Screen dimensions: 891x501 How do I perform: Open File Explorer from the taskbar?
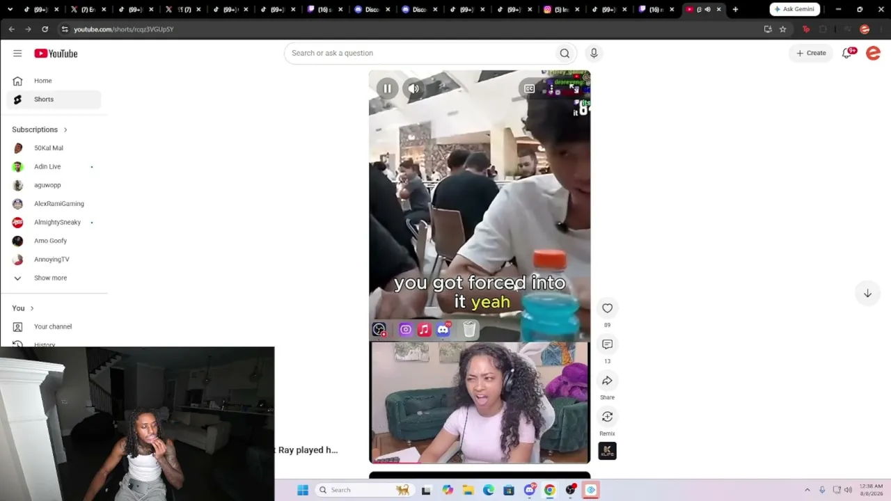tap(468, 490)
